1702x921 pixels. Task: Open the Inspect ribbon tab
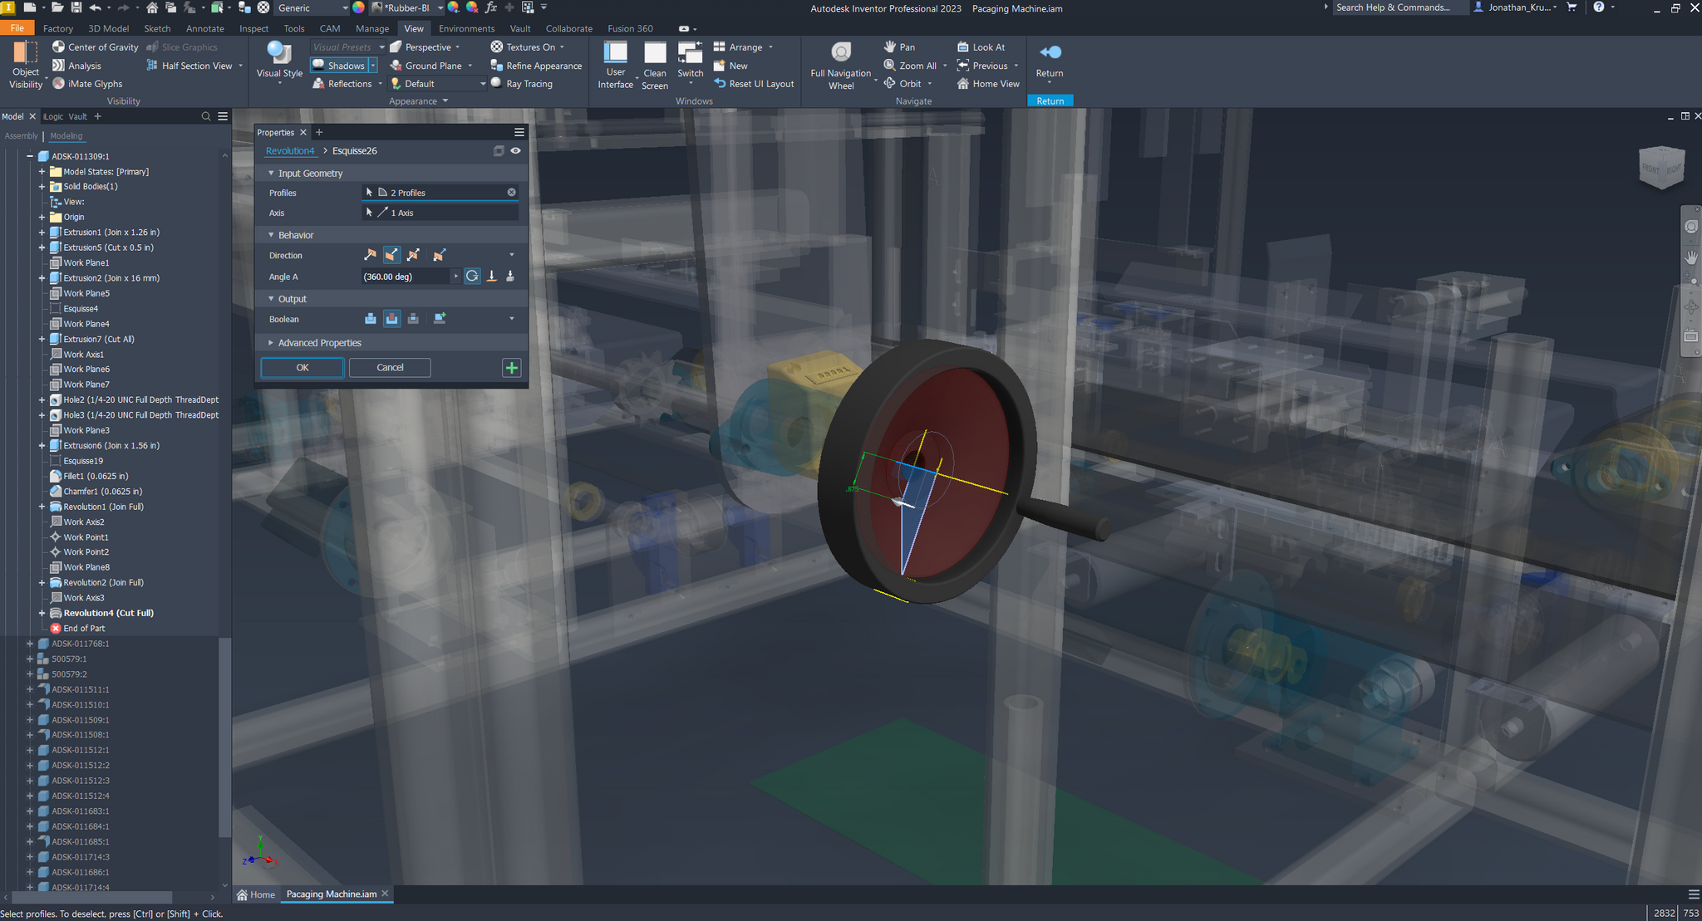point(253,28)
